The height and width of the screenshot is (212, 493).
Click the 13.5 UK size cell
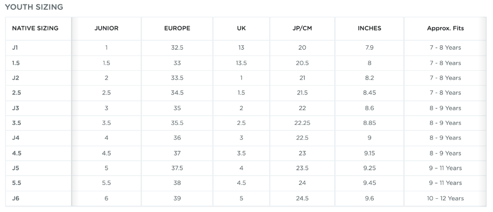pos(242,63)
